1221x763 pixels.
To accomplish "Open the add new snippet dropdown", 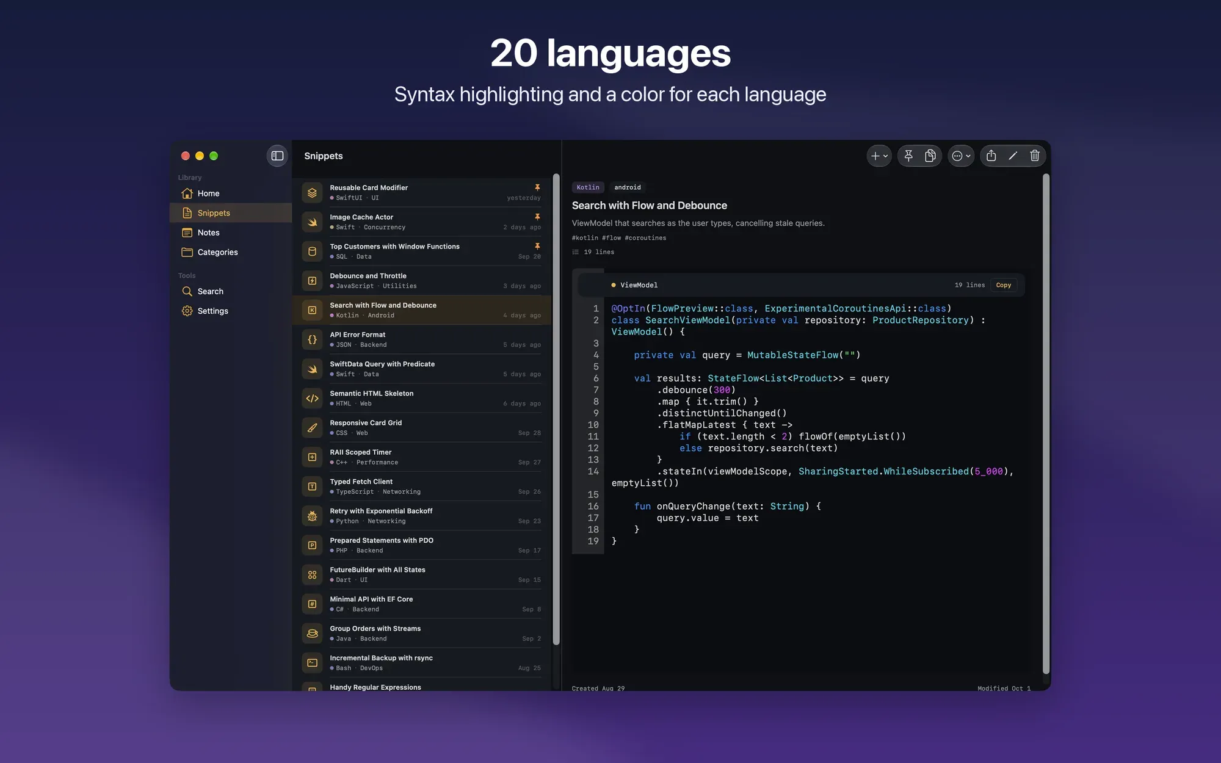I will coord(879,156).
